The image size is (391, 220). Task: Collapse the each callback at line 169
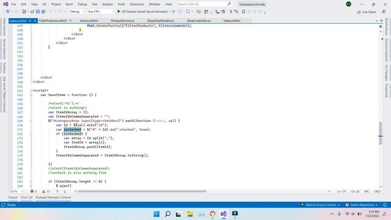click(31, 121)
